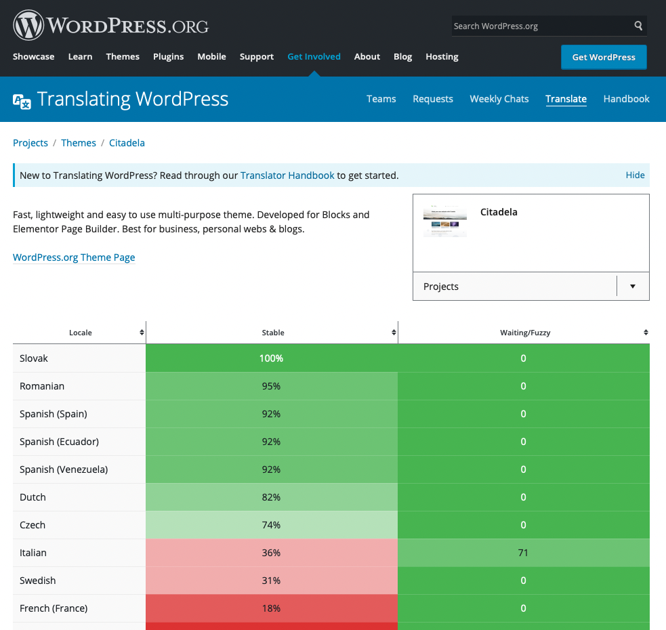Image resolution: width=666 pixels, height=630 pixels.
Task: Click the Italian 36% stable cell
Action: coord(271,553)
